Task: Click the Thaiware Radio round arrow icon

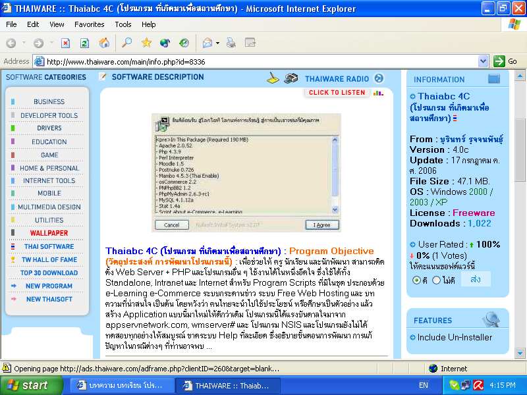Action: (379, 78)
